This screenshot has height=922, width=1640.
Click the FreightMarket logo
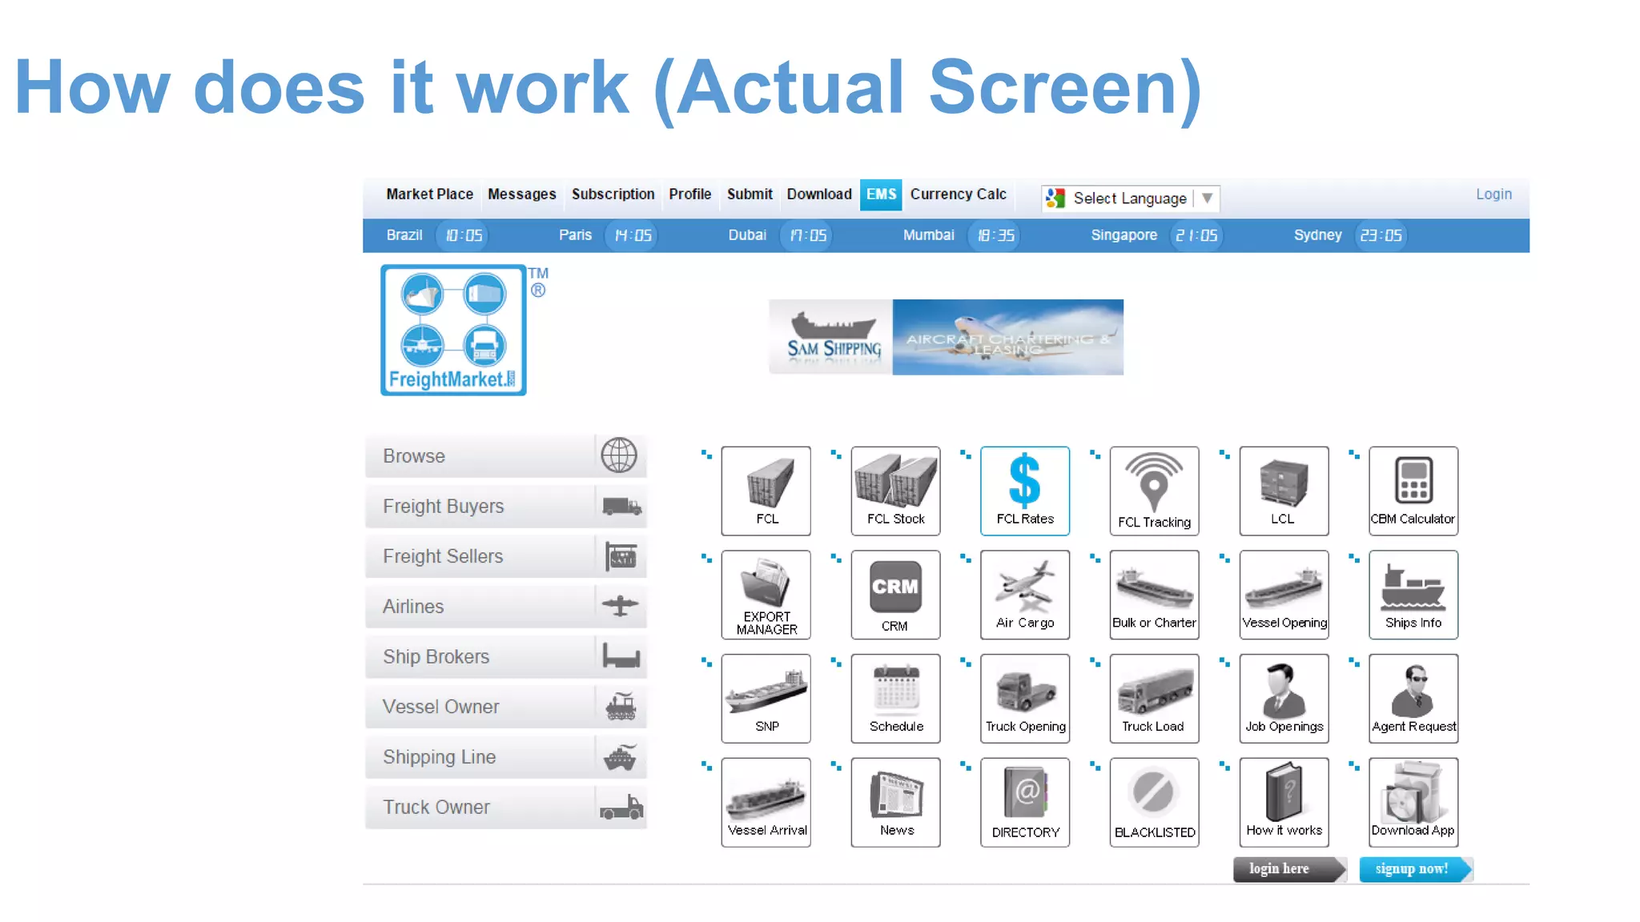pyautogui.click(x=453, y=330)
